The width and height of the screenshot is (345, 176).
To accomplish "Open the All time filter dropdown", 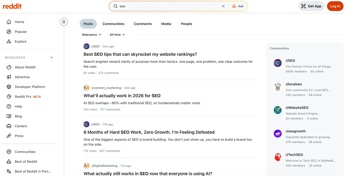I will pos(117,35).
